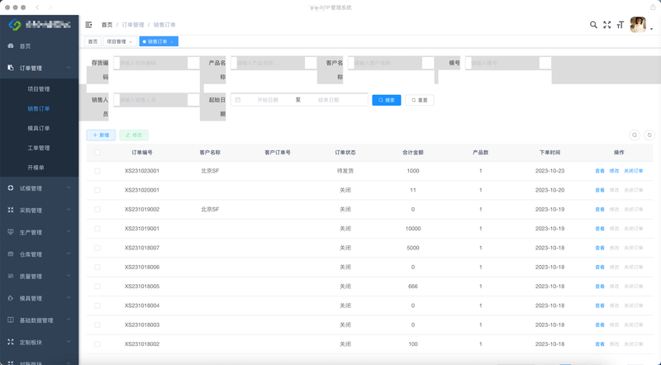Click calendar icon in date range field

238,100
